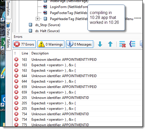The height and width of the screenshot is (131, 147).
Task: Expand the PageHeaderTag tree node
Action: (37, 19)
